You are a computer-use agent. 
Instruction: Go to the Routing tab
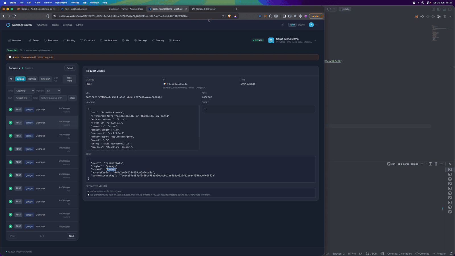[69, 40]
